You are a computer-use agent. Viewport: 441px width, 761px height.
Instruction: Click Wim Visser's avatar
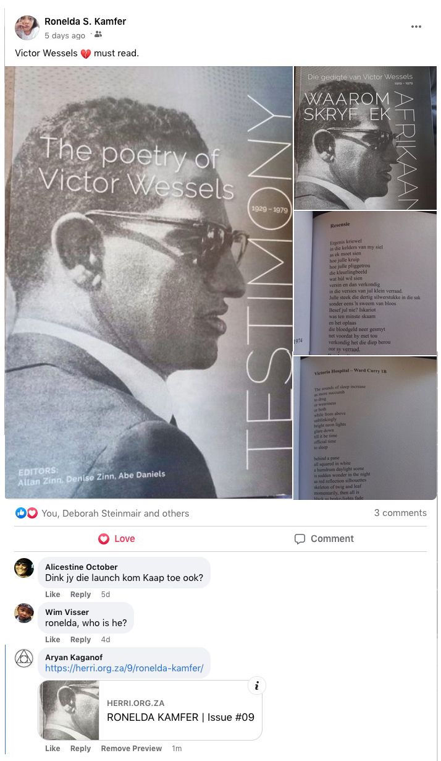click(x=24, y=613)
